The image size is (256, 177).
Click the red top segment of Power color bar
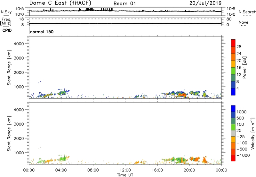pos(233,43)
